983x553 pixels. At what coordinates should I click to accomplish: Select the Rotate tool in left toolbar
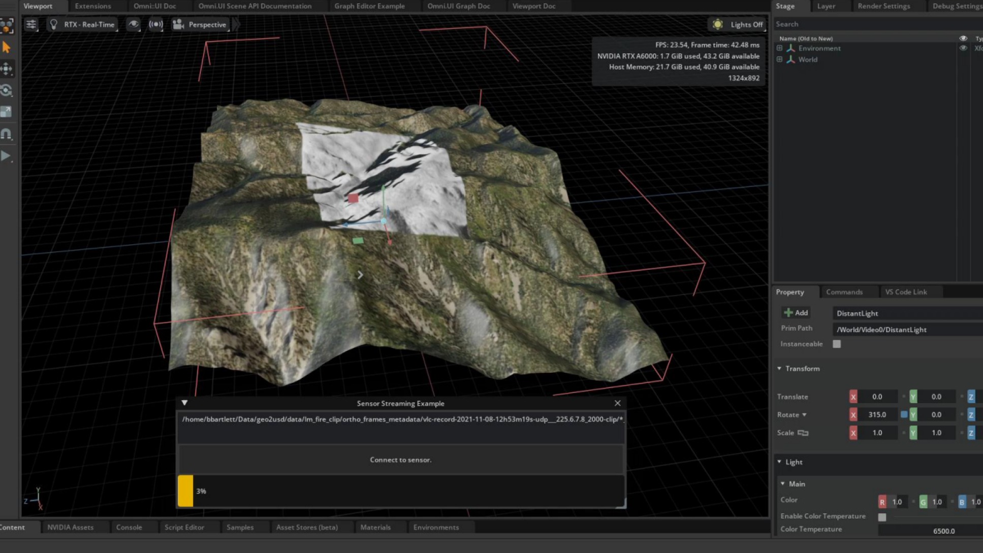[x=7, y=90]
